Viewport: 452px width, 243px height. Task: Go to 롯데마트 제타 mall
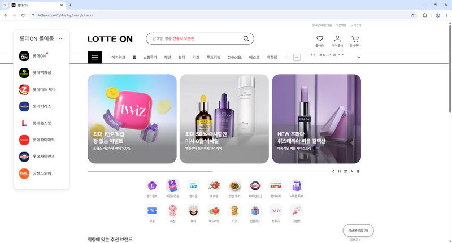[24, 89]
